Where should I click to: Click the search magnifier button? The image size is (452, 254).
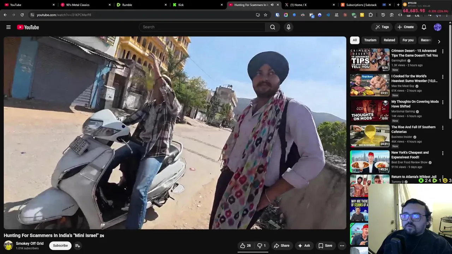pos(273,27)
